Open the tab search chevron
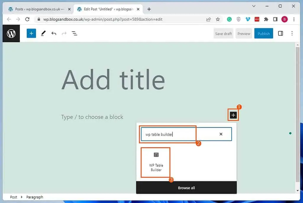Image resolution: width=303 pixels, height=203 pixels. pos(254,6)
